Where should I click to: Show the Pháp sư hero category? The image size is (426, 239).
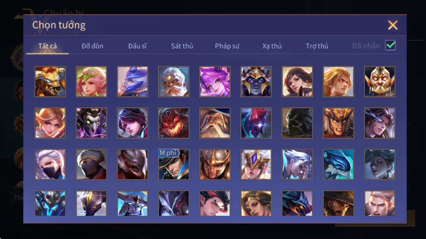pos(227,46)
